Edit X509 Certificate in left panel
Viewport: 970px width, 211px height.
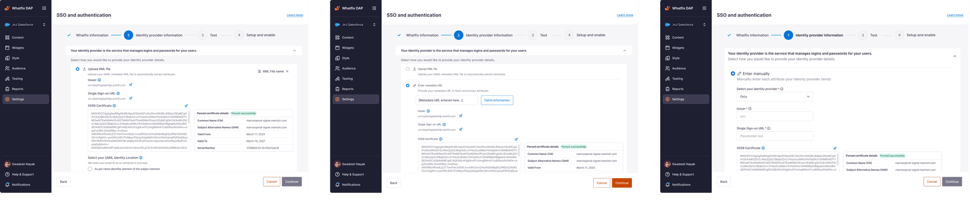(x=186, y=106)
